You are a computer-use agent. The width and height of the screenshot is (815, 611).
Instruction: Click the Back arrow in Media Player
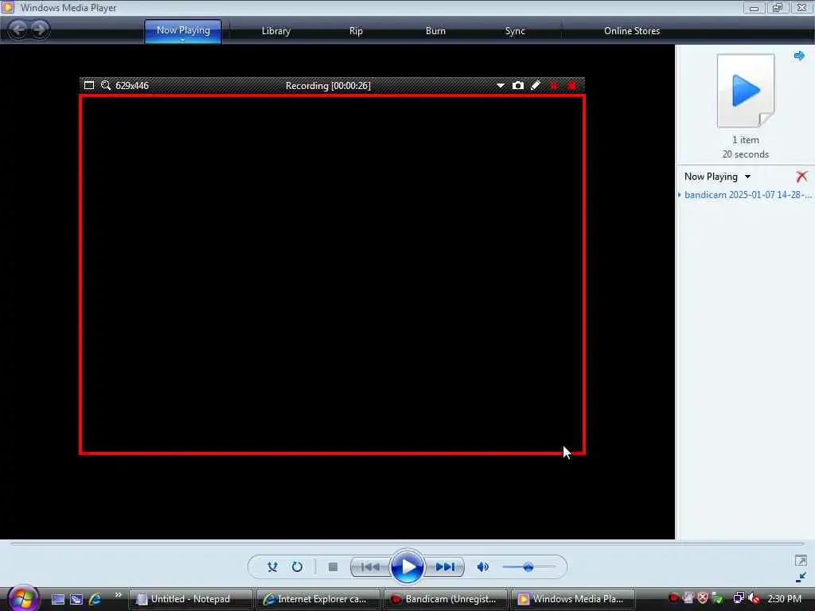coord(18,29)
